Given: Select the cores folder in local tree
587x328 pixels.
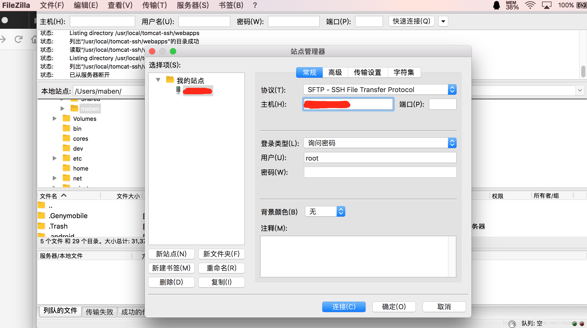Looking at the screenshot, I should click(x=80, y=139).
